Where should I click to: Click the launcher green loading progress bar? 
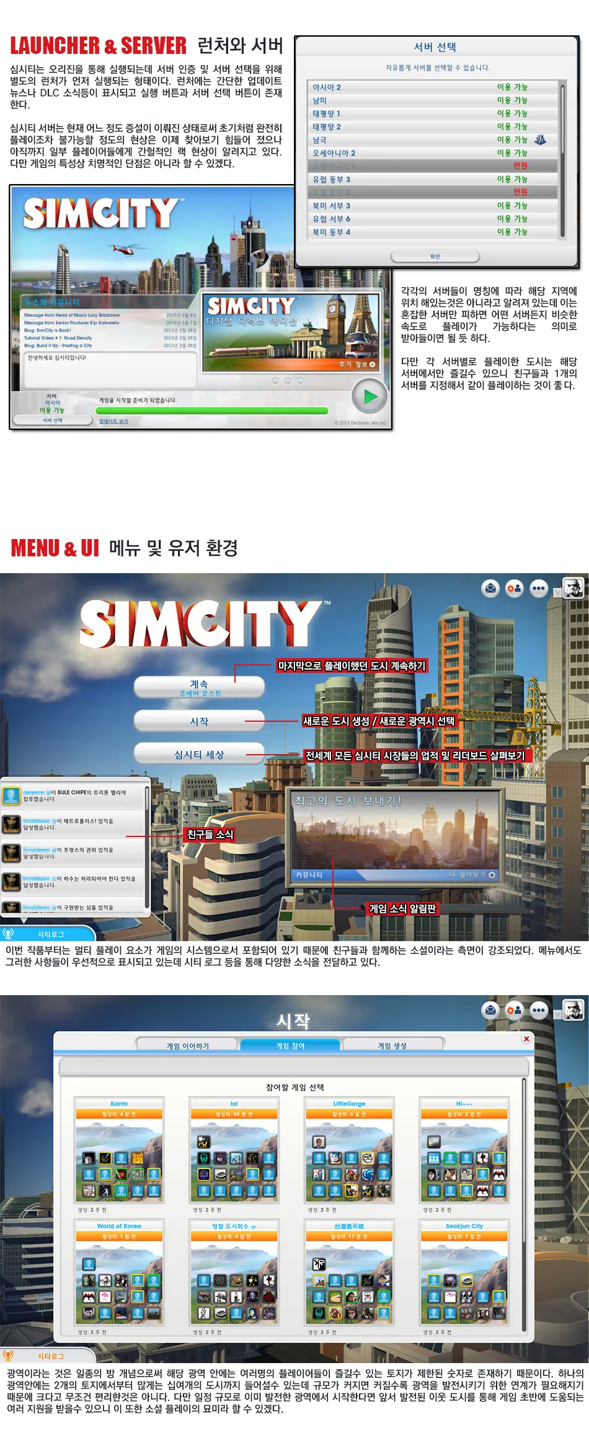pyautogui.click(x=212, y=410)
